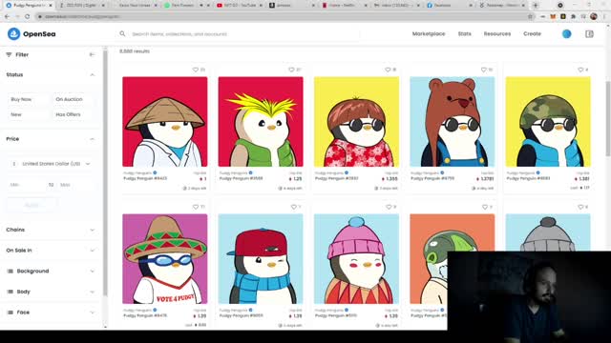
Task: Open the bear hat penguin image
Action: tap(452, 122)
